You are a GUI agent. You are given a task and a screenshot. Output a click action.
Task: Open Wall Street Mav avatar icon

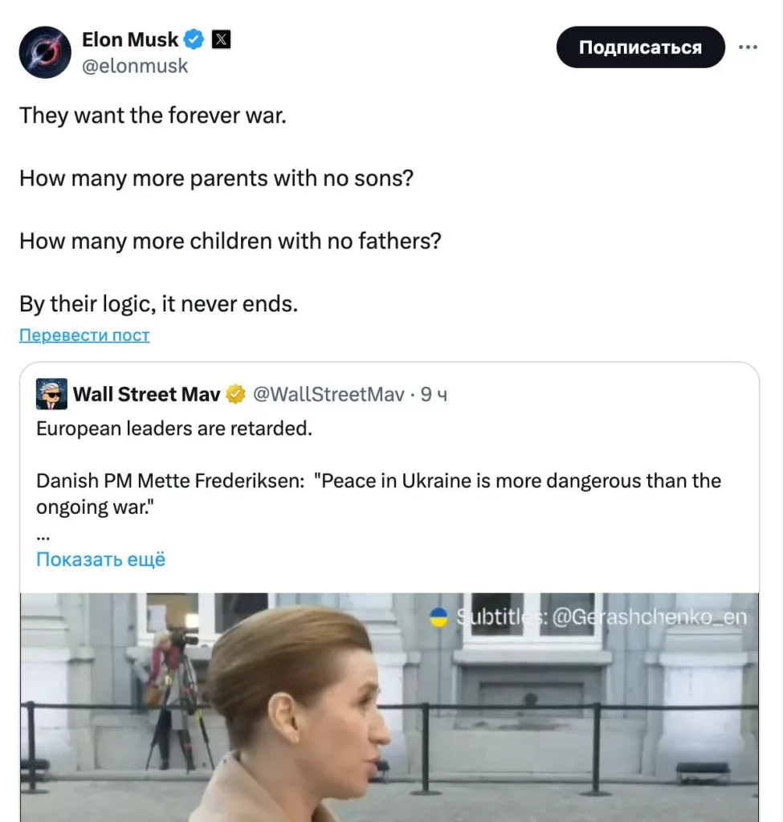tap(51, 393)
